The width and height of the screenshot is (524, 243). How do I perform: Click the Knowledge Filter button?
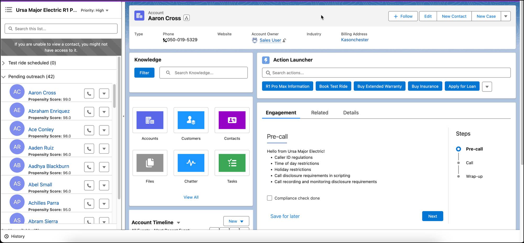tap(144, 73)
